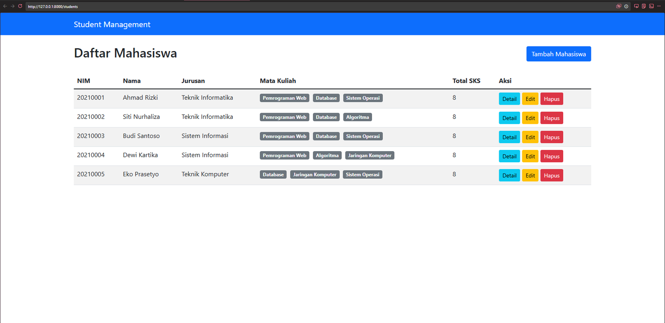Screen dimensions: 665x323
Task: Click Database badge in Siti Nurhaliza's row
Action: coord(326,117)
